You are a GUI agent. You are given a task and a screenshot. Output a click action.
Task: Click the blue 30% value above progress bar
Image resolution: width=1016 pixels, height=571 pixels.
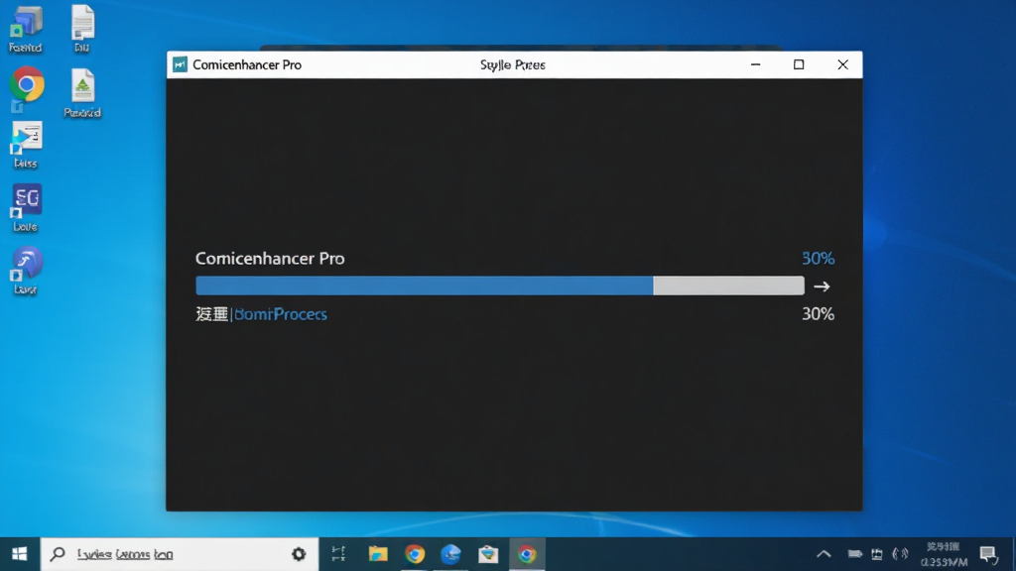818,259
